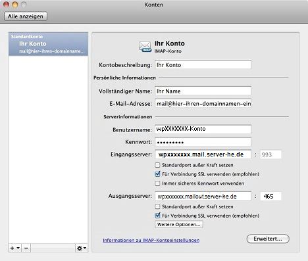Toggle incoming Standardport außer Kraft setzen
308x261 pixels.
tap(157, 165)
